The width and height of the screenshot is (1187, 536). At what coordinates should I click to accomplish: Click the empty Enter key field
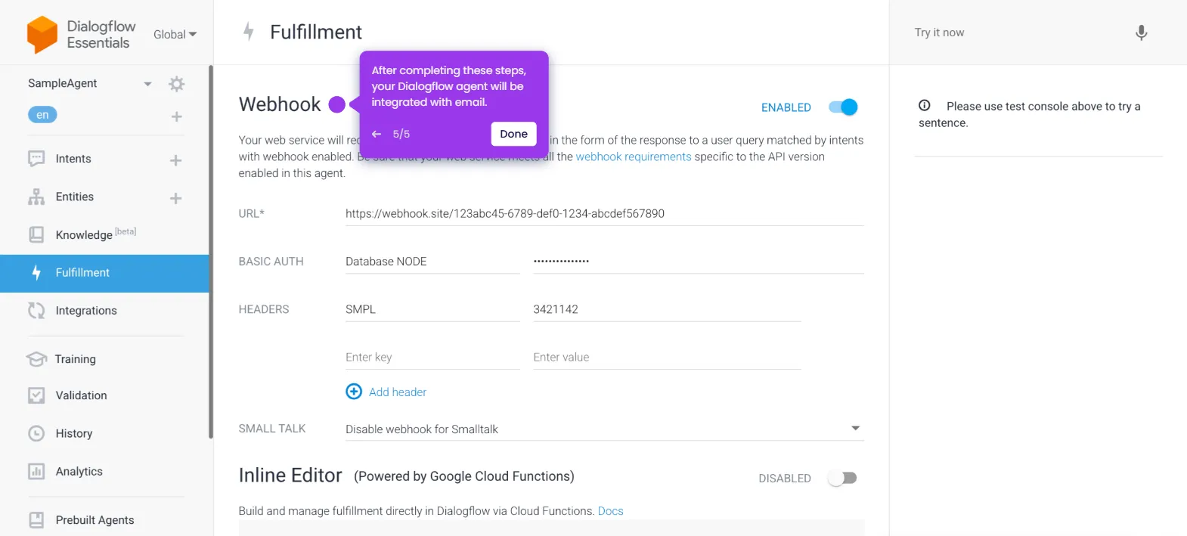point(432,358)
